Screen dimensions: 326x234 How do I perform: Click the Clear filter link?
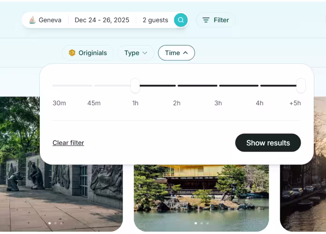68,143
